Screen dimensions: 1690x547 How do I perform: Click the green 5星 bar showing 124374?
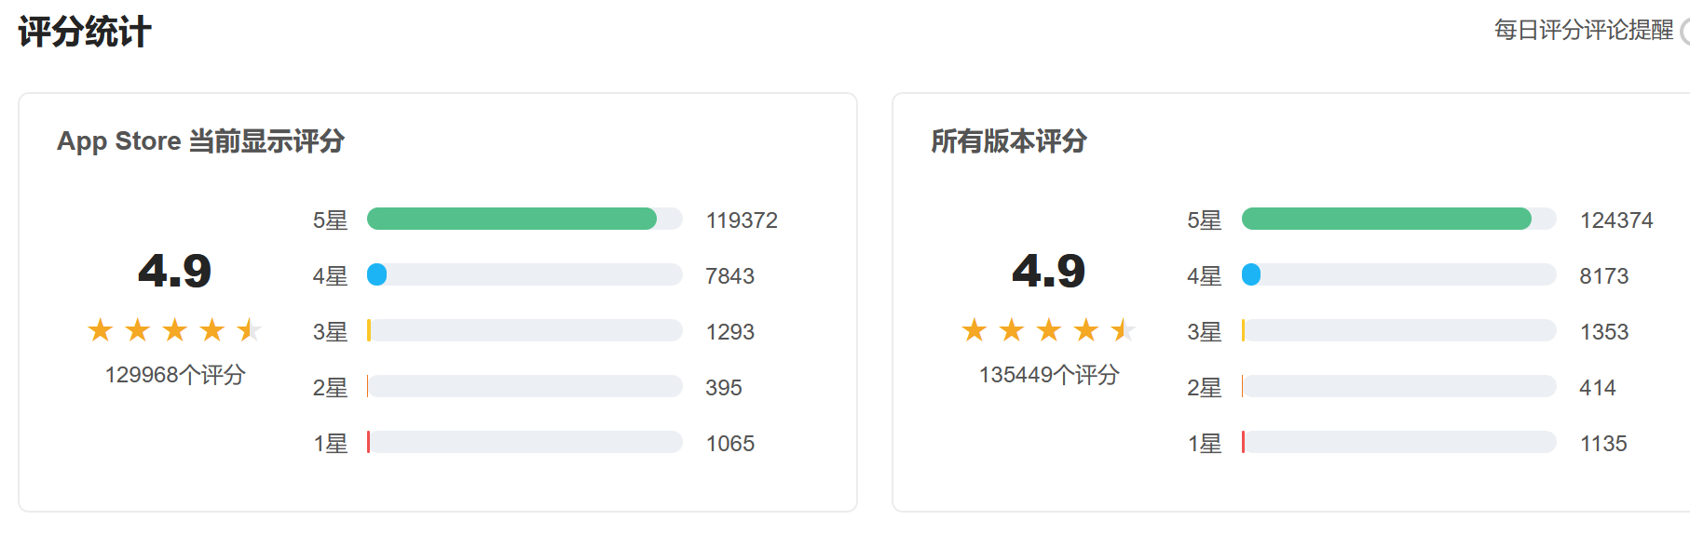(x=1386, y=219)
